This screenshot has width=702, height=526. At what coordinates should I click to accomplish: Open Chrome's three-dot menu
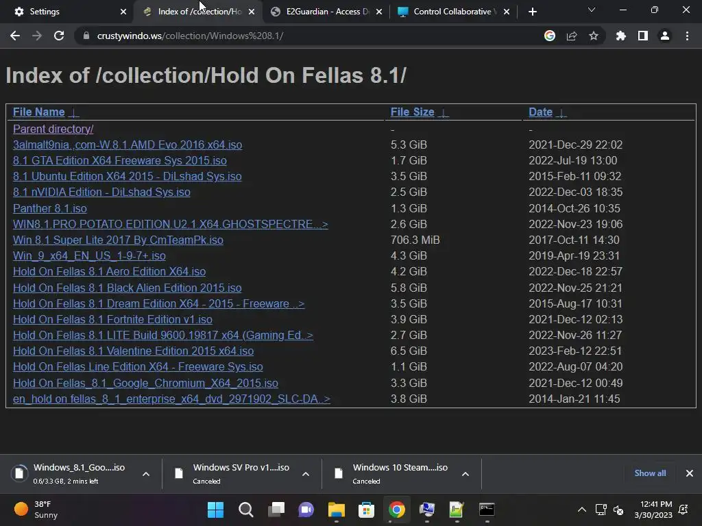pyautogui.click(x=687, y=36)
